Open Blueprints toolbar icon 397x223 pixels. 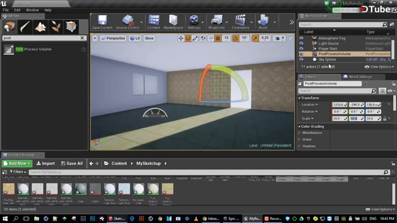click(x=216, y=22)
